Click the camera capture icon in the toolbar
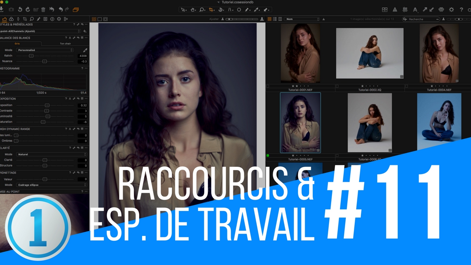The height and width of the screenshot is (265, 471). 11,10
